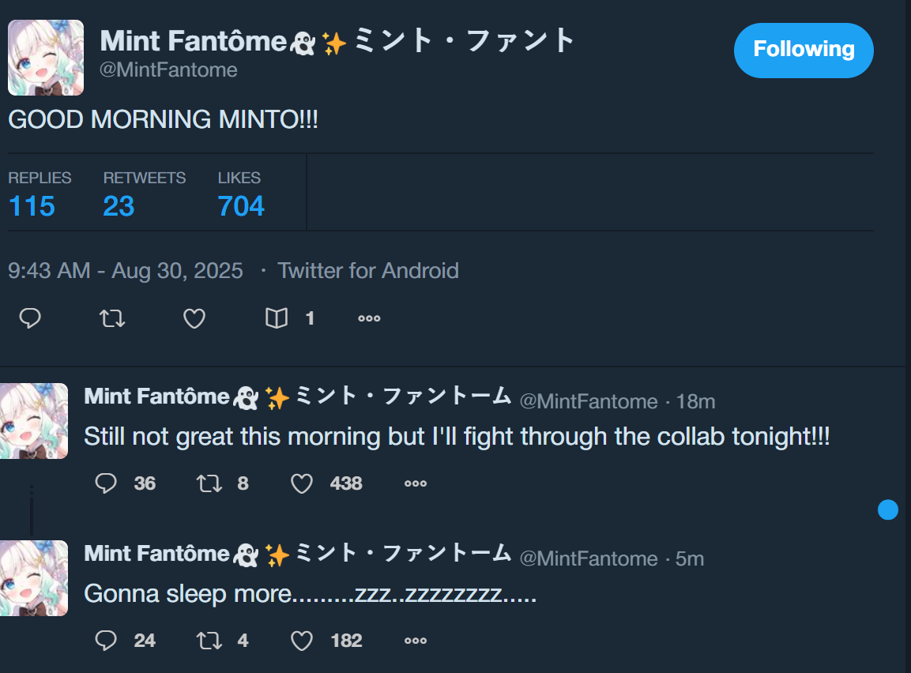
Task: Retweet the main GOOD MORNING MINTO tweet
Action: point(112,318)
